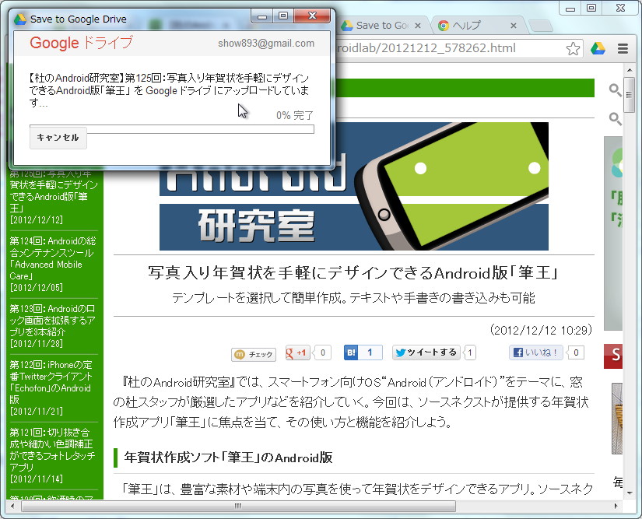642x519 pixels.
Task: Click the Hatena Bookmark B! icon
Action: click(x=350, y=352)
